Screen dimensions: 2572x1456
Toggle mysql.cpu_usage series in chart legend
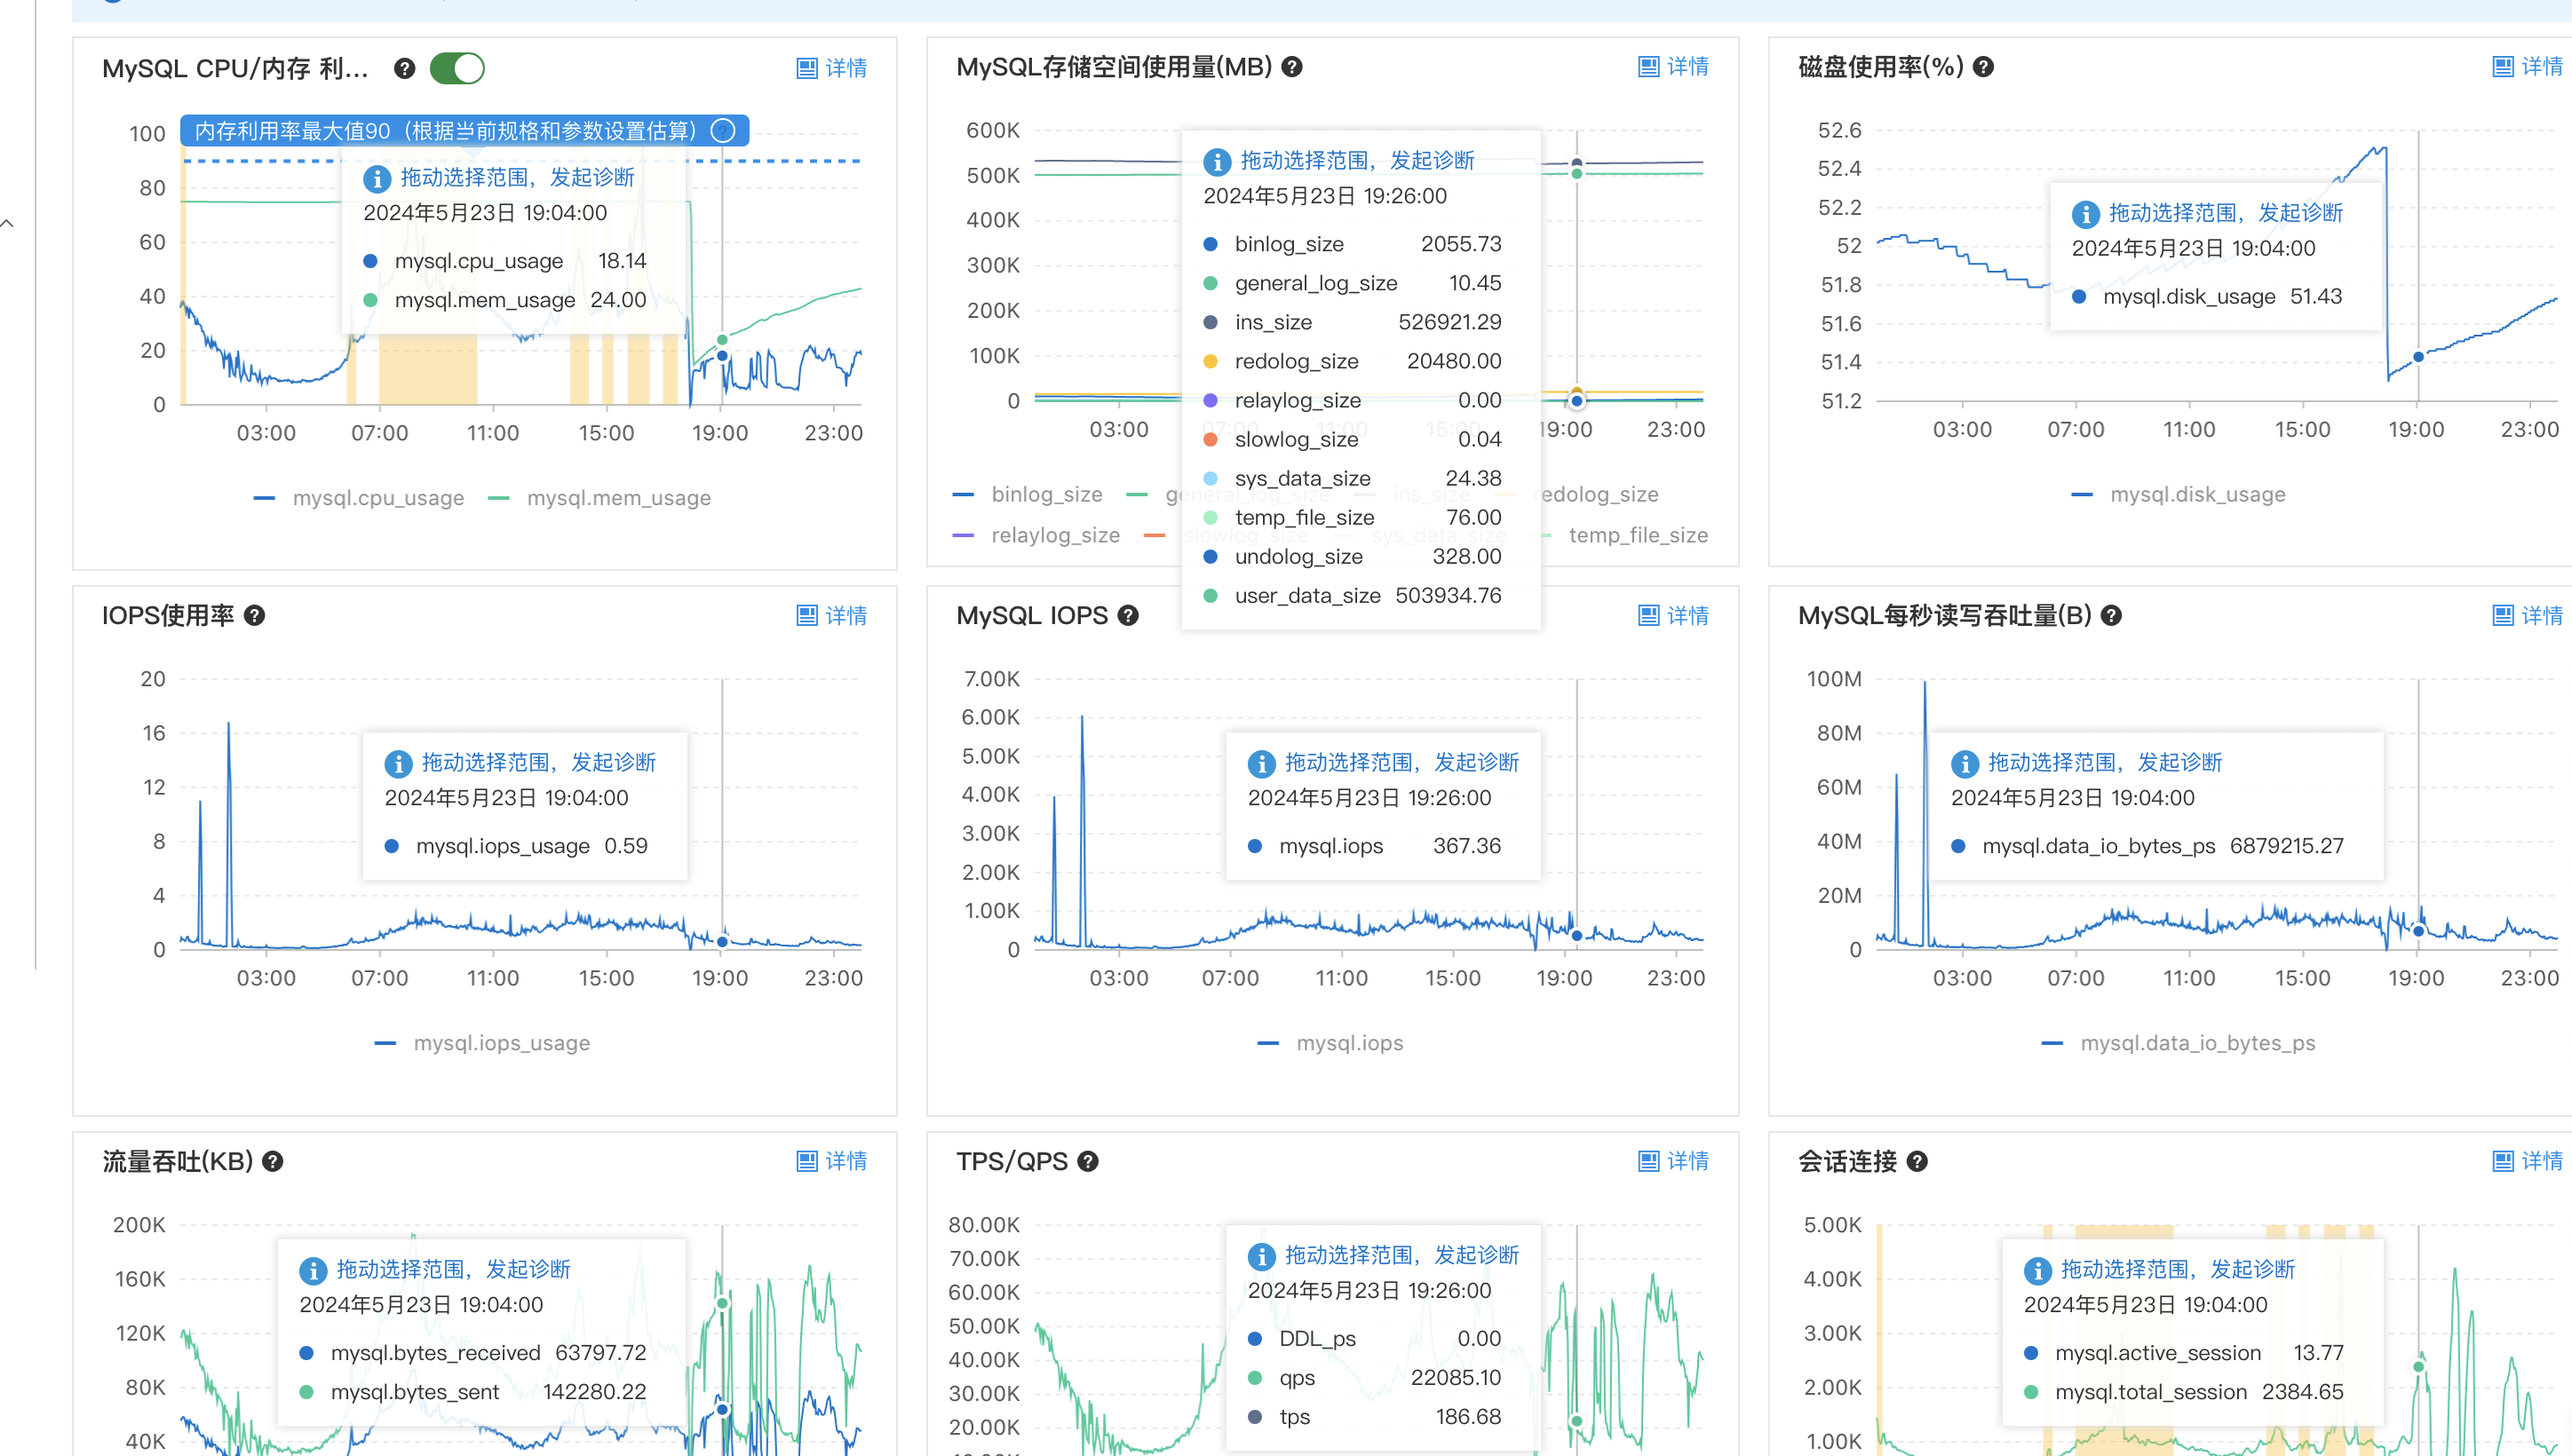(377, 498)
